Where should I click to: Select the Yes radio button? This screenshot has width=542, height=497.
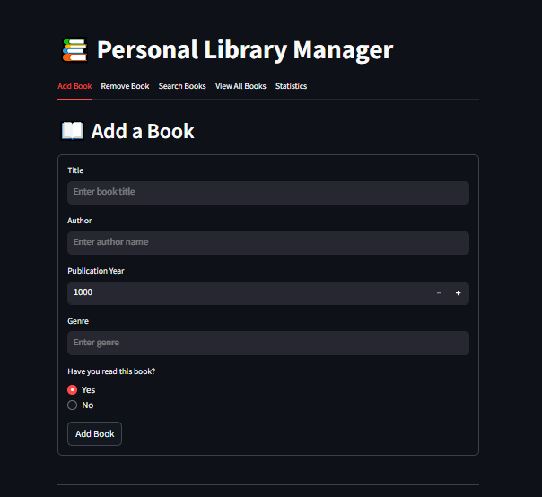pyautogui.click(x=73, y=390)
